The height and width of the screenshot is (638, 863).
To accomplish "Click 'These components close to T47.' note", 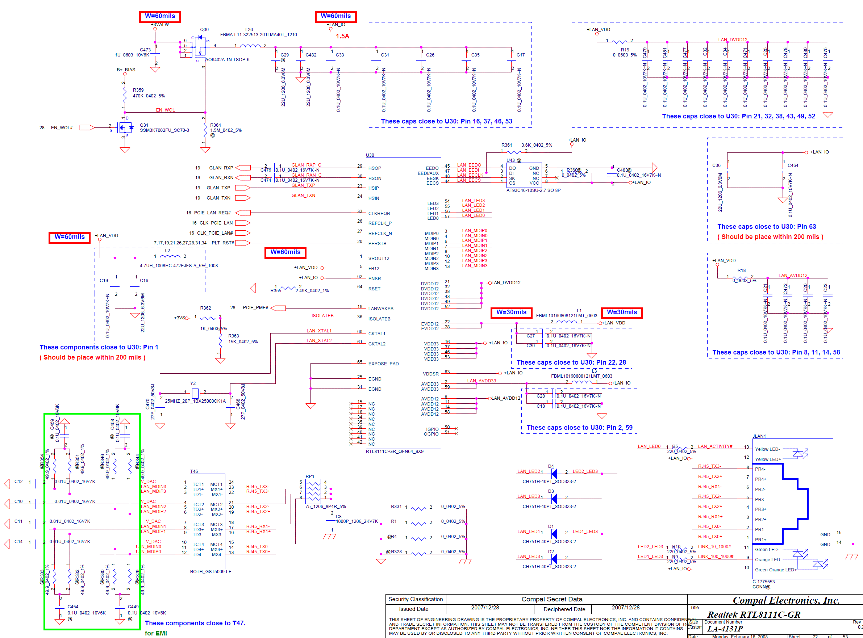I will [x=195, y=623].
